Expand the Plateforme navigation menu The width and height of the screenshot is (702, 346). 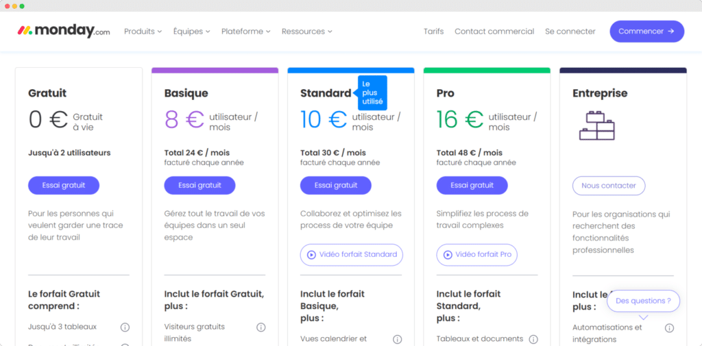point(245,32)
